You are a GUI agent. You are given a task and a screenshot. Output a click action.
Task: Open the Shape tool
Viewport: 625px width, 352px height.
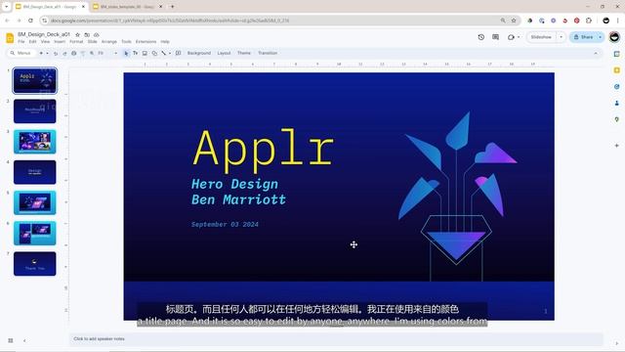coord(154,53)
